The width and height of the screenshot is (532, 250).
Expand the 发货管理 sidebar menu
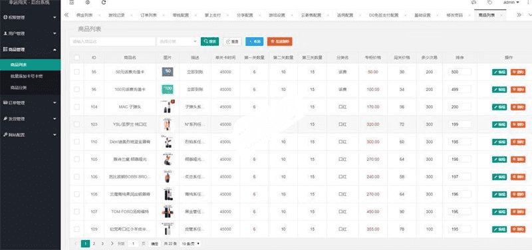30,119
